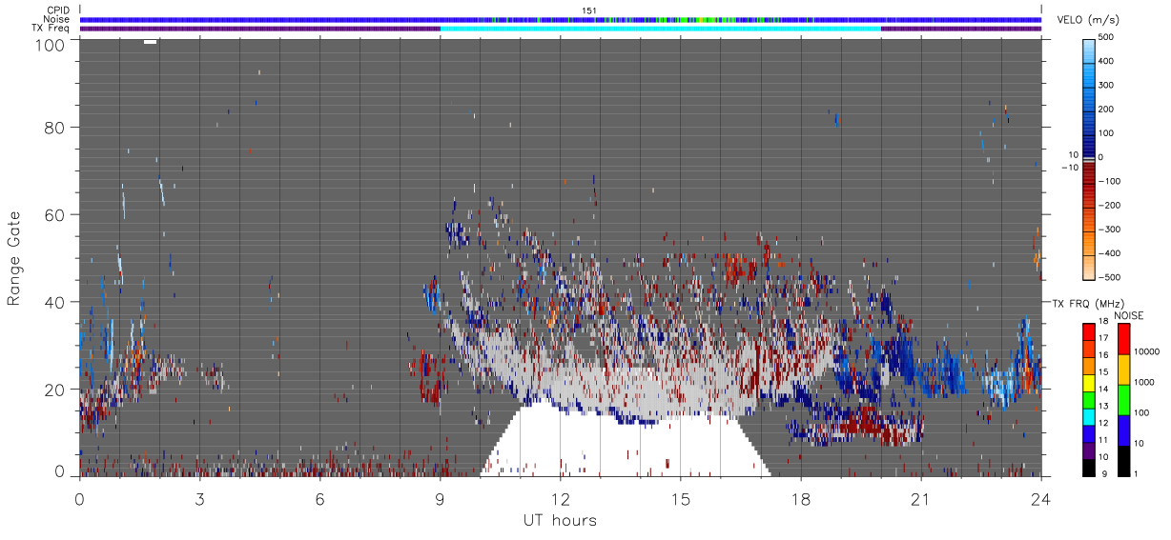Viewport: 1171px width, 540px height.
Task: Click the 15 tick on UT hours axis
Action: (680, 498)
